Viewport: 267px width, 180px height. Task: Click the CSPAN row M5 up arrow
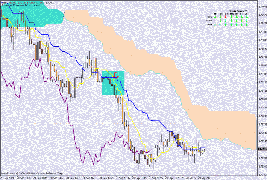(x=220, y=25)
